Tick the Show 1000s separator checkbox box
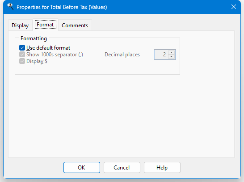244x182 pixels. tap(22, 55)
